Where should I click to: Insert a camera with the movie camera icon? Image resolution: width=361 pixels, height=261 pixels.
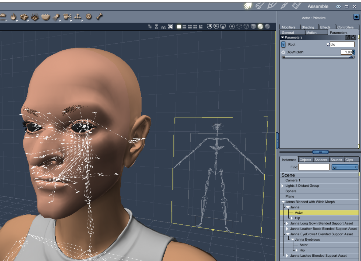67,17
